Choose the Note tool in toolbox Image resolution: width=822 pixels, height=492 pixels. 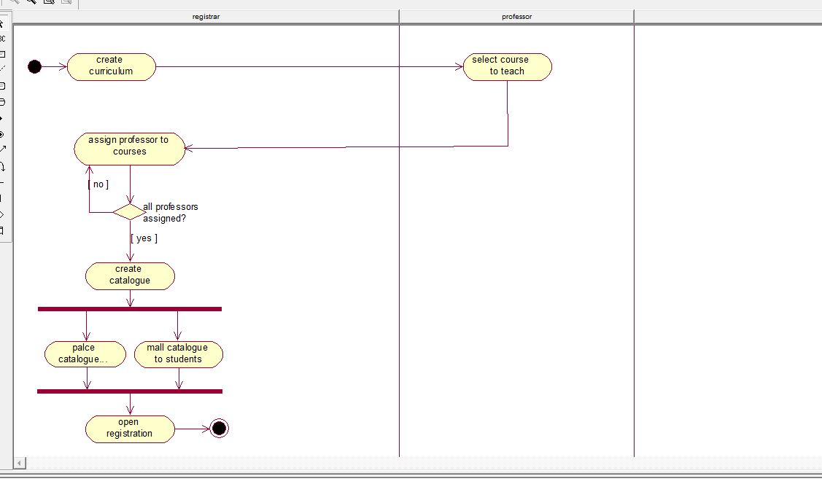tap(2, 54)
